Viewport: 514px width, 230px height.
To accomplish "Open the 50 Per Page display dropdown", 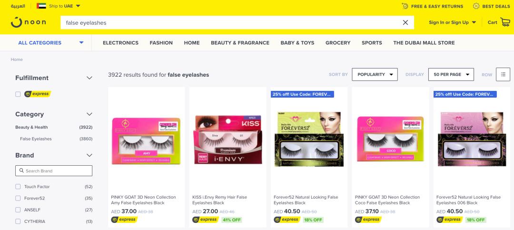I will 451,74.
